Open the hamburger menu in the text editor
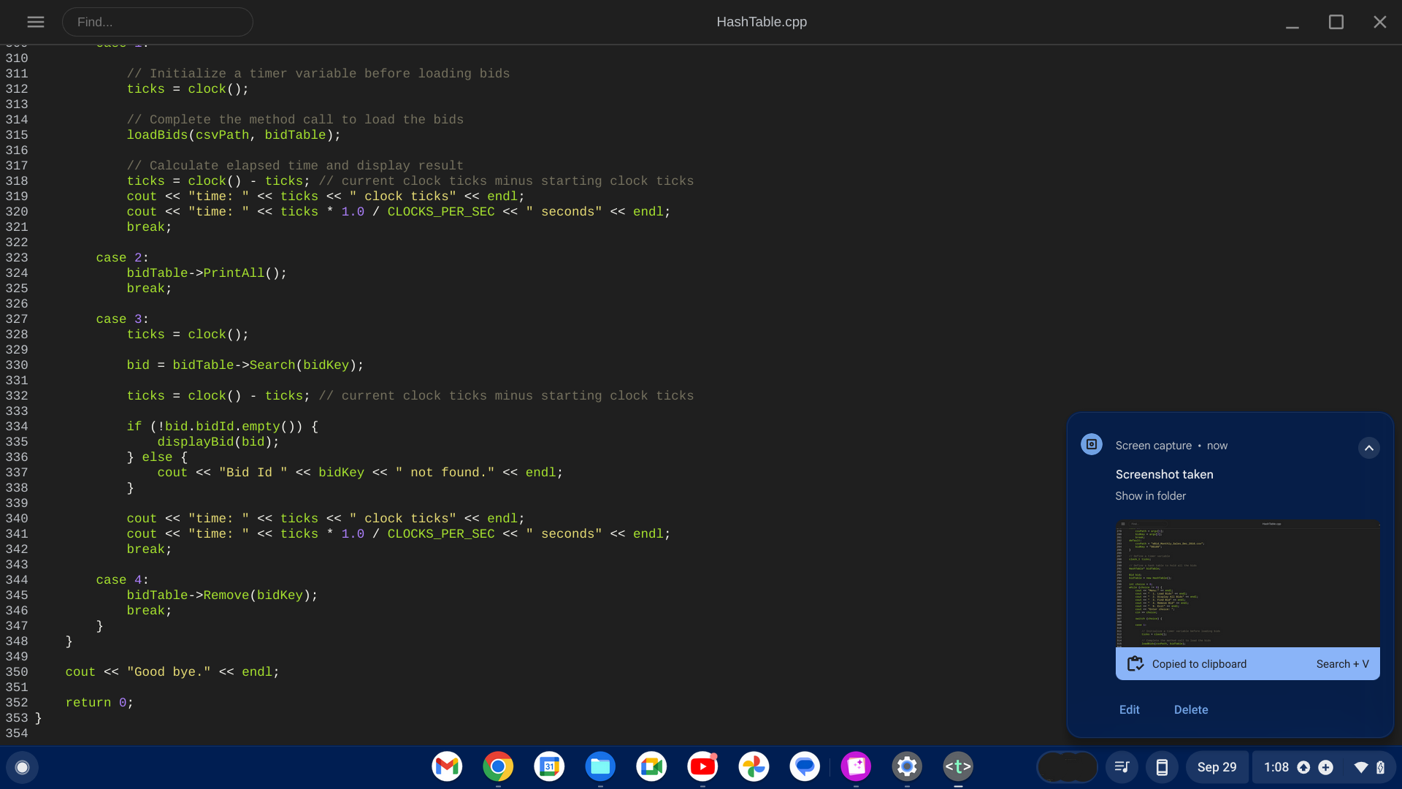This screenshot has height=789, width=1402. click(35, 22)
